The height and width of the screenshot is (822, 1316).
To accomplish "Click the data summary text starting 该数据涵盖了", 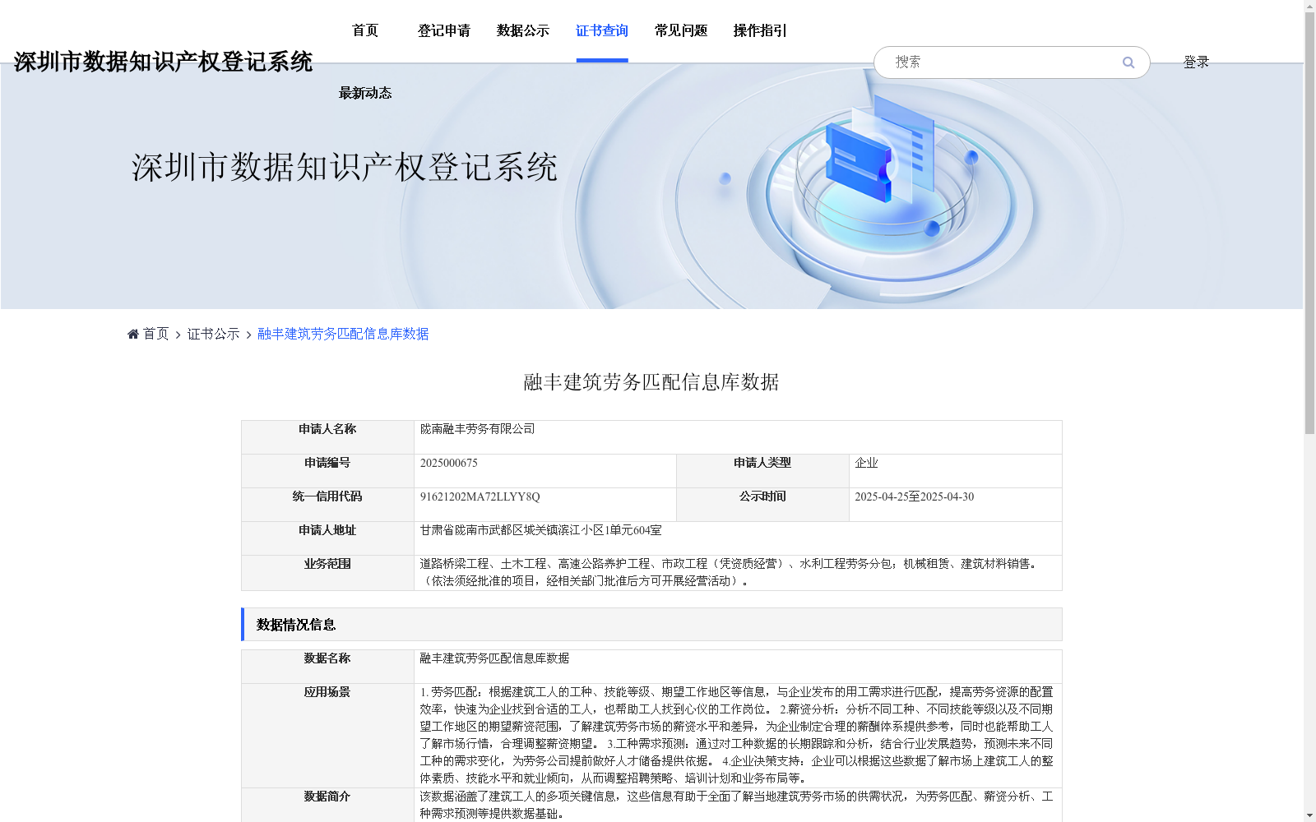I will click(737, 805).
